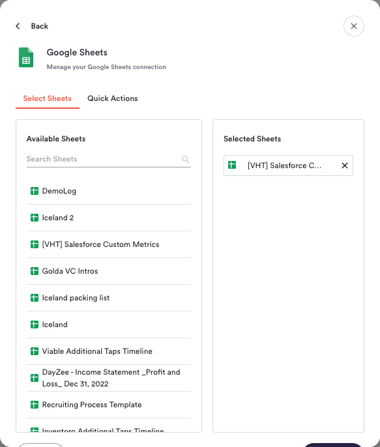
Task: Click the icon beside Viable Additional Taps Timeline
Action: coord(35,351)
